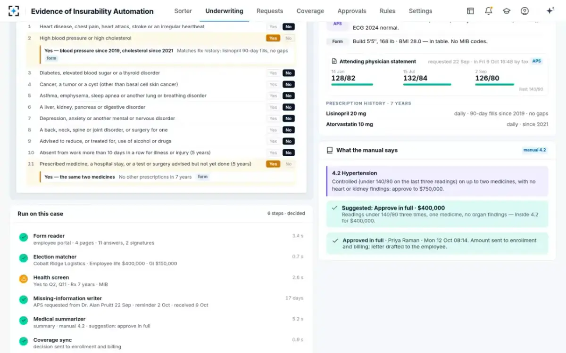Click the form tag beside No other prescriptions
This screenshot has width=566, height=353.
pos(203,177)
